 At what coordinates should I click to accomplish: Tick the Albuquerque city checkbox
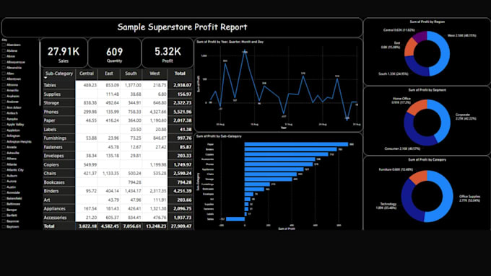[x=4, y=62]
